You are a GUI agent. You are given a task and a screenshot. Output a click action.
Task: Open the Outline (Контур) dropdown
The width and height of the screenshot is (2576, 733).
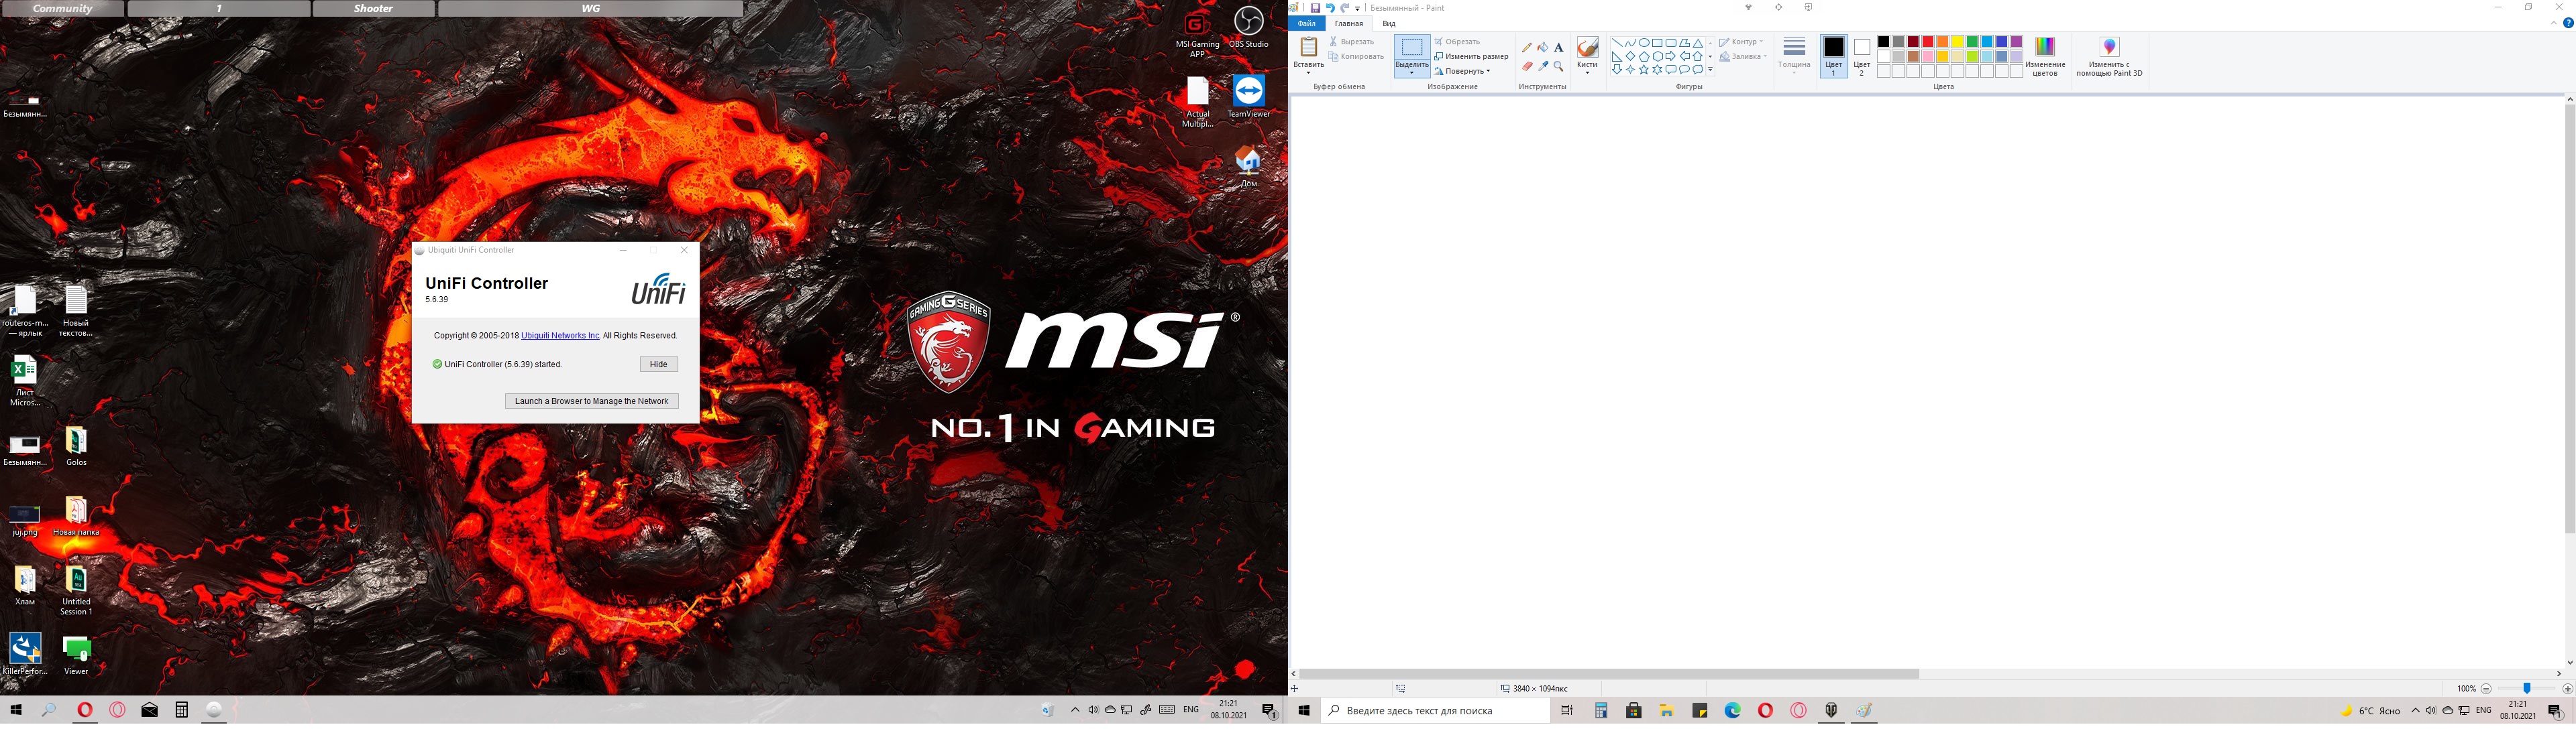point(1741,42)
